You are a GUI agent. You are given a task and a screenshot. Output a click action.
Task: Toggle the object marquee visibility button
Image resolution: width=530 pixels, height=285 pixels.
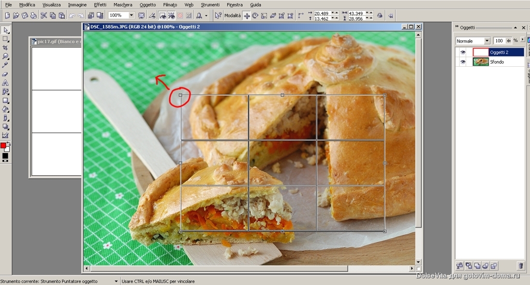point(171,16)
